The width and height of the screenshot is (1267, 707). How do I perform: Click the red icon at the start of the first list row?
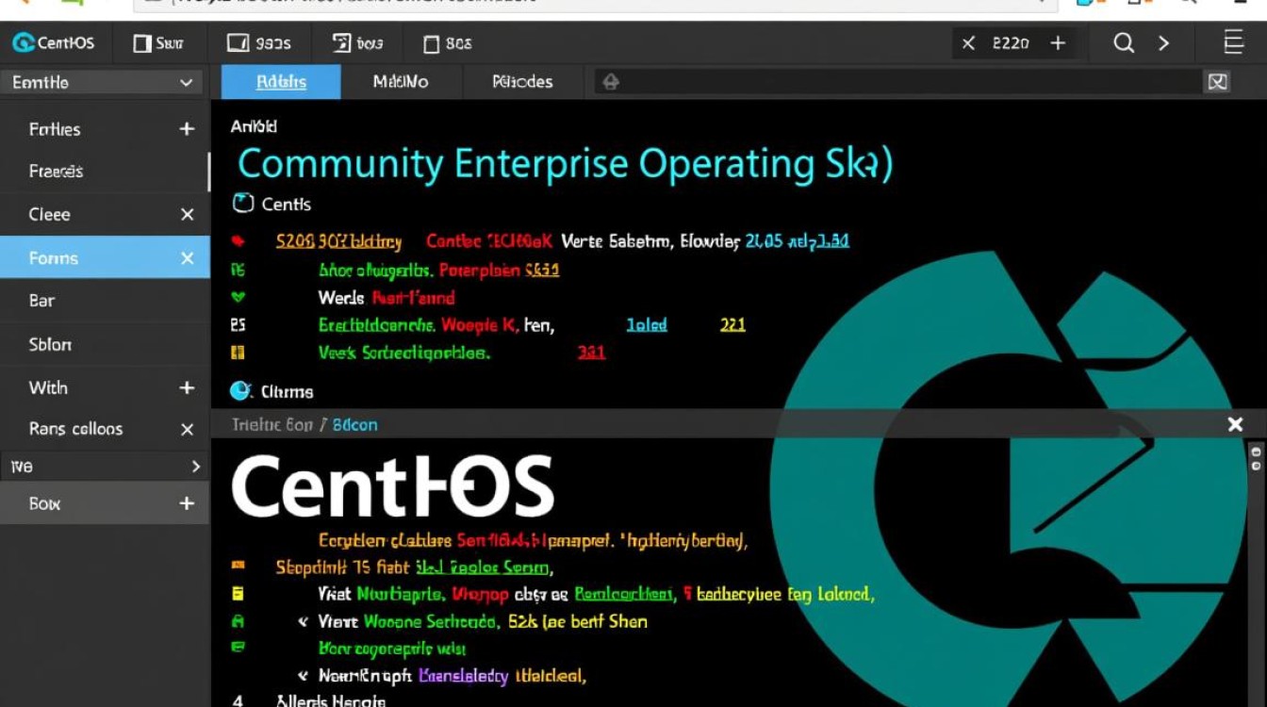238,242
